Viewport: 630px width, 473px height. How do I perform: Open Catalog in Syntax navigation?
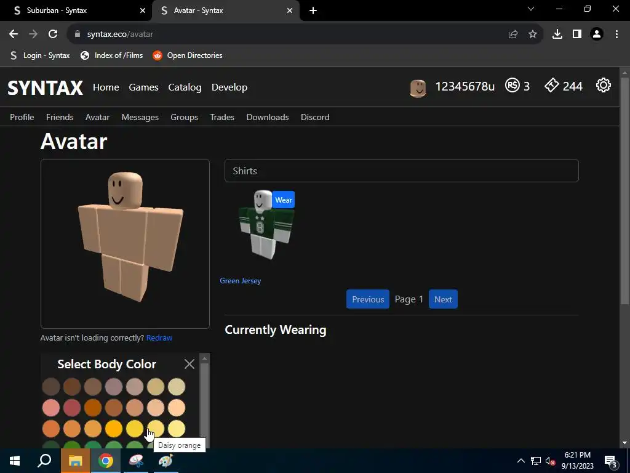185,87
